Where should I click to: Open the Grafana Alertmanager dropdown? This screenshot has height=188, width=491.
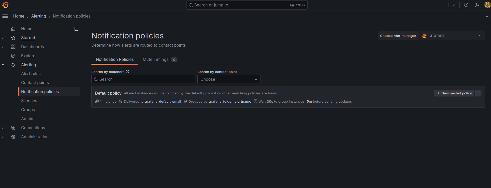[x=452, y=36]
